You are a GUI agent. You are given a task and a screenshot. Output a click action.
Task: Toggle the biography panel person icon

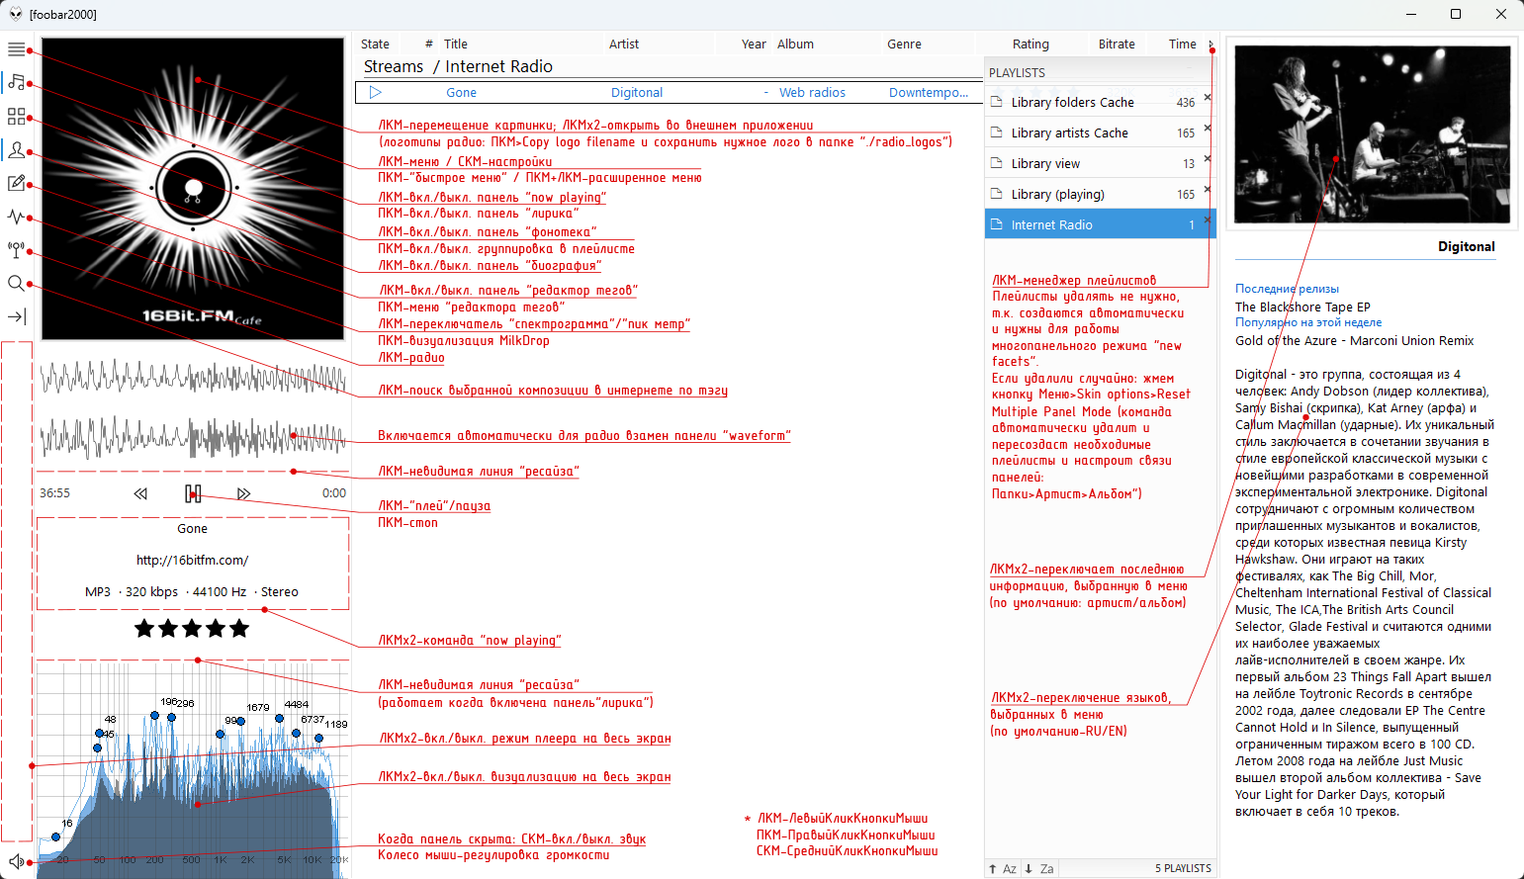click(16, 150)
